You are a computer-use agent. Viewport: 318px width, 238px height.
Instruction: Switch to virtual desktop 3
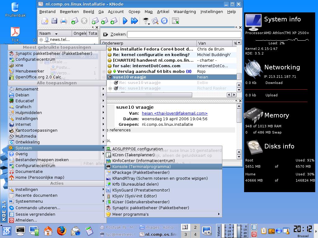click(x=186, y=234)
